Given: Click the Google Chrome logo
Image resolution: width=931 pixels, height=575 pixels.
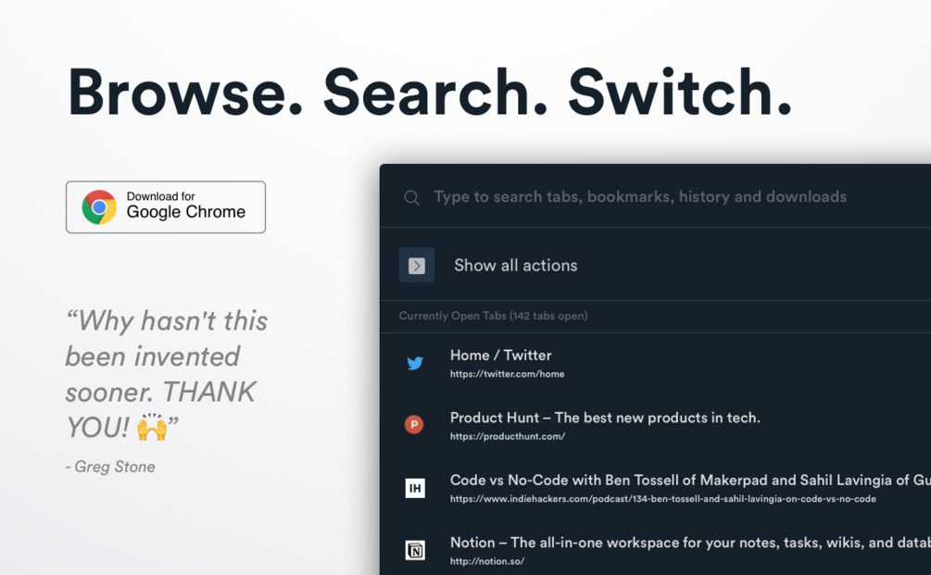Looking at the screenshot, I should [x=96, y=206].
